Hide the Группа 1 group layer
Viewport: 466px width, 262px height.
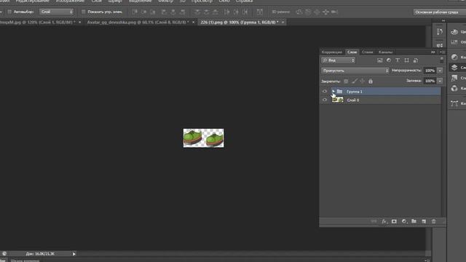tap(325, 92)
